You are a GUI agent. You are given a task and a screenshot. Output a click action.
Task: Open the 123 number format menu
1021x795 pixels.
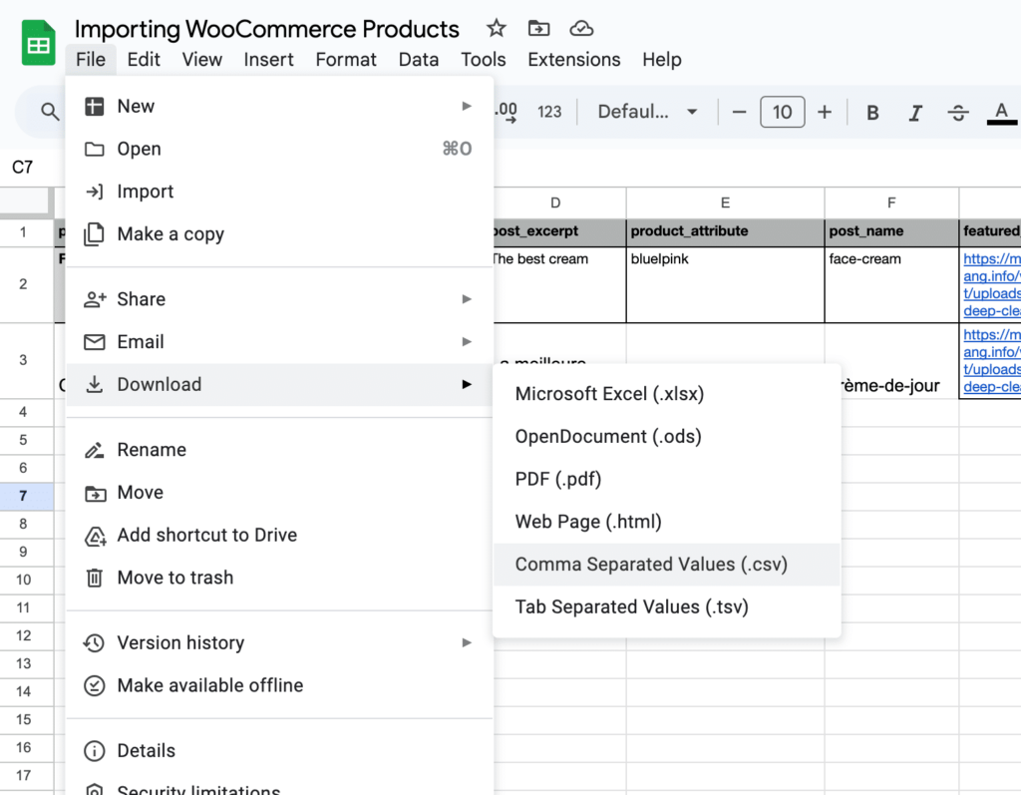pos(549,112)
